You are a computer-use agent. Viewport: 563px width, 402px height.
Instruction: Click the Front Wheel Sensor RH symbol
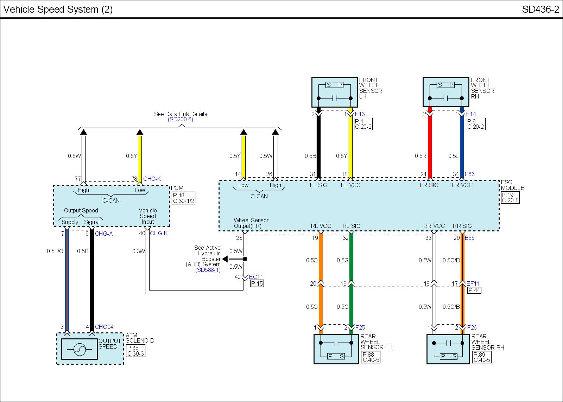pyautogui.click(x=445, y=92)
